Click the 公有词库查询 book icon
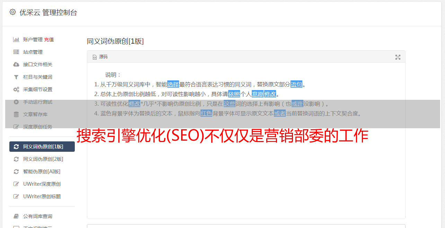445x228 pixels. 16,216
